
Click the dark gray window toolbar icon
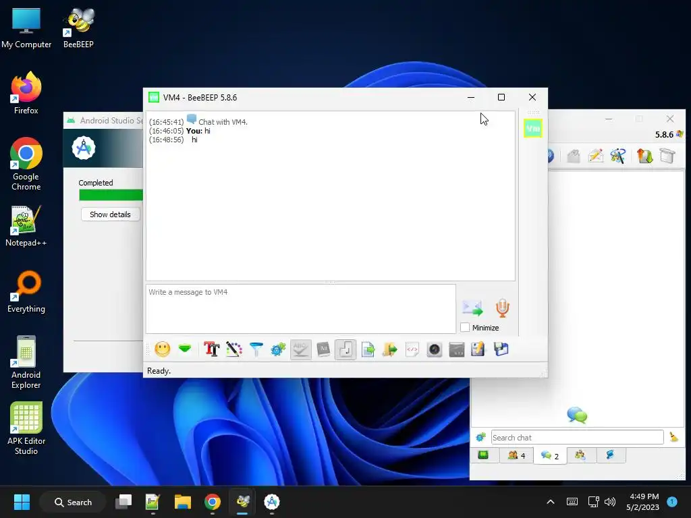[x=457, y=349]
